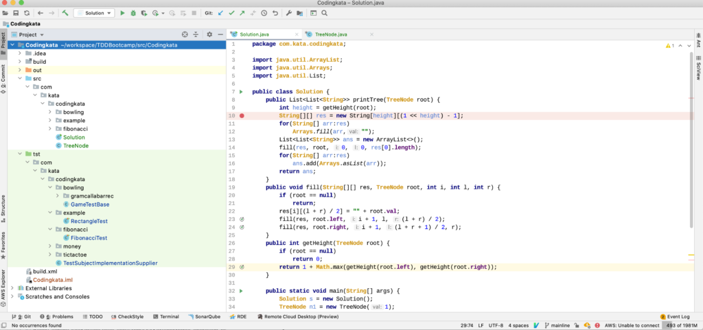Show Git history clock icon
The height and width of the screenshot is (330, 703).
click(264, 14)
